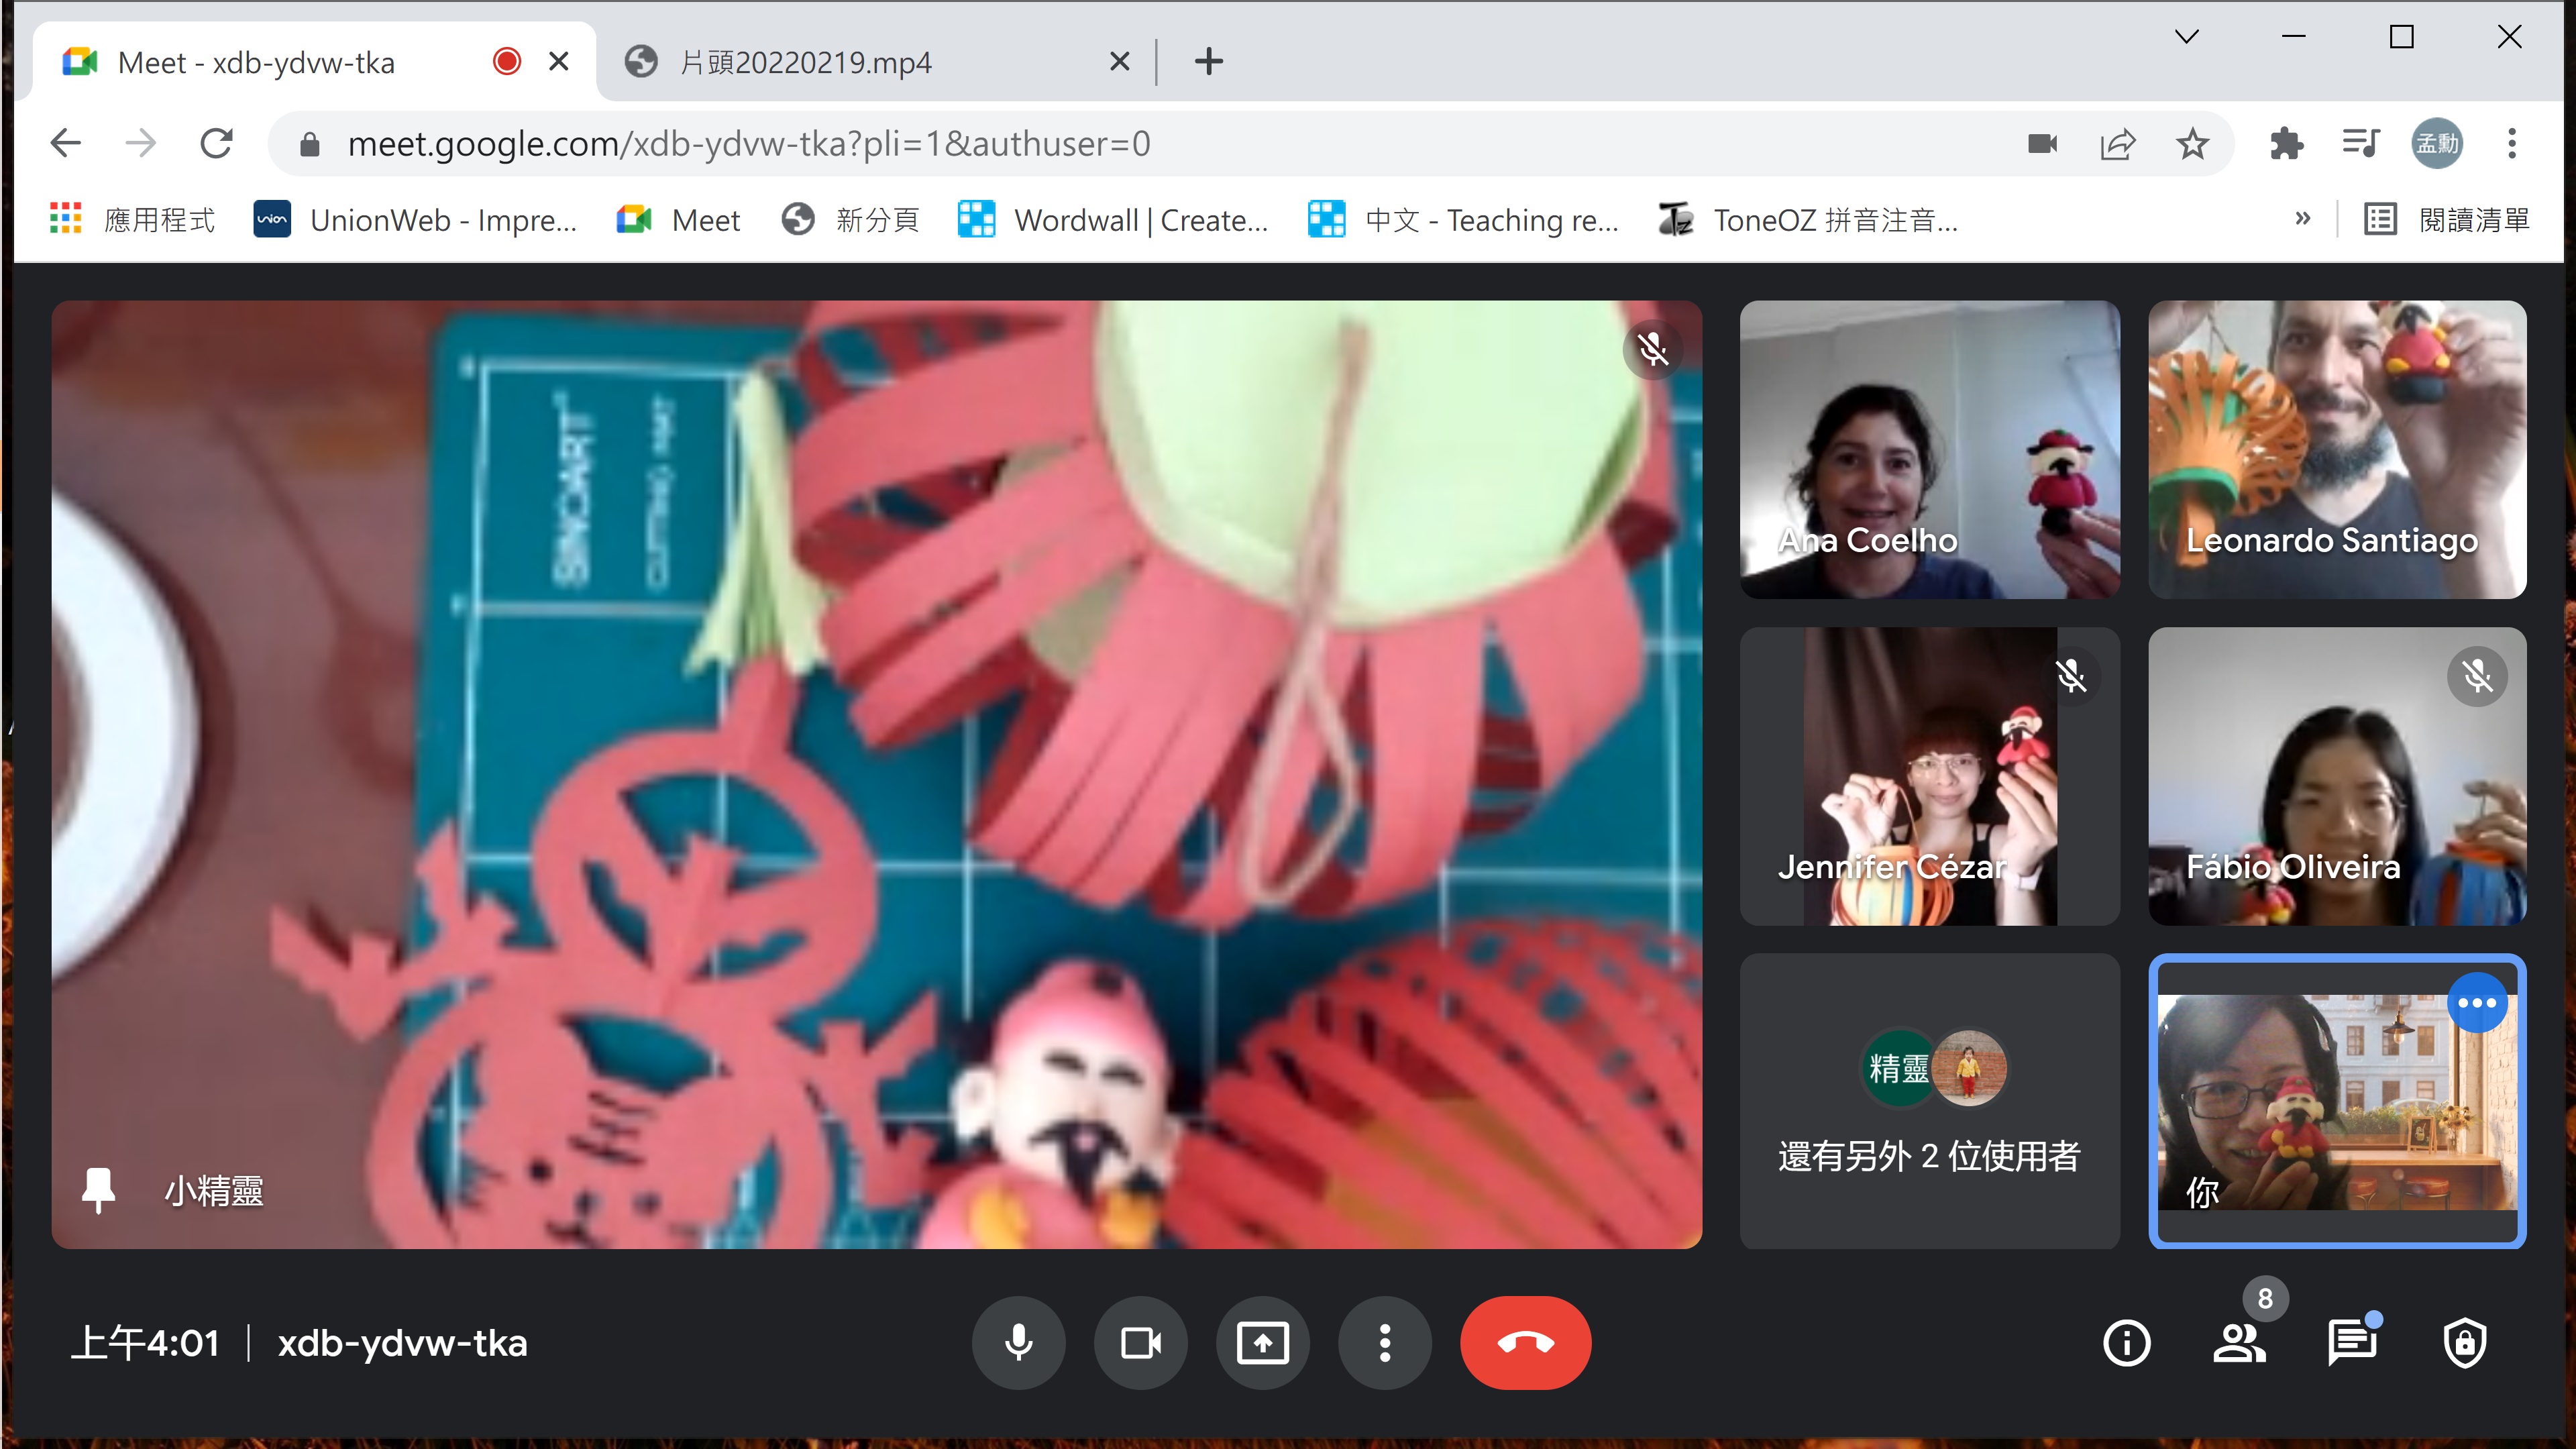Unpin the 小精靈 pinned video icon
Viewport: 2576px width, 1449px height.
coord(98,1189)
